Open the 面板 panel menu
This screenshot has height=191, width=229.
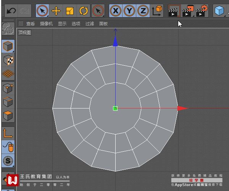(103, 24)
